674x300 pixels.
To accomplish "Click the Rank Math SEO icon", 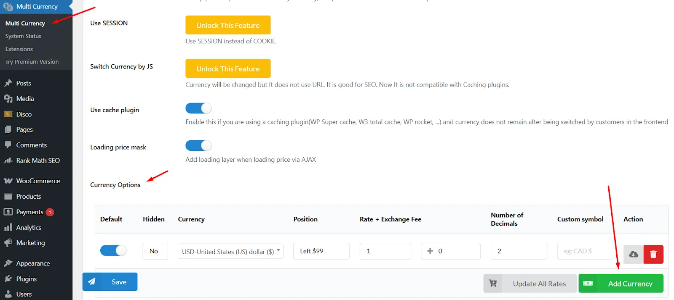I will [x=8, y=161].
